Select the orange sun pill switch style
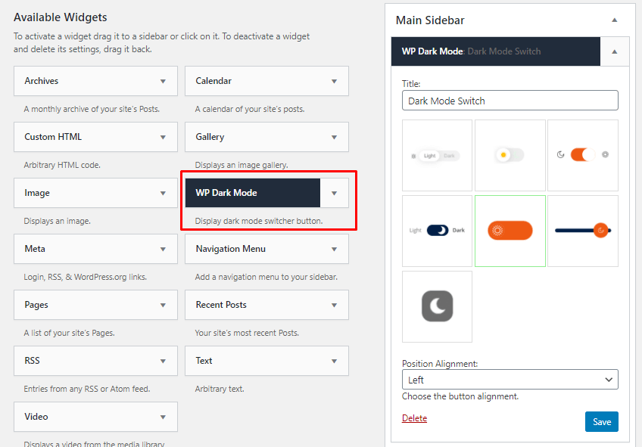 (510, 231)
